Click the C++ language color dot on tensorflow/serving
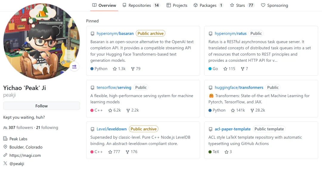Image resolution: width=322 pixels, height=169 pixels. coord(92,110)
